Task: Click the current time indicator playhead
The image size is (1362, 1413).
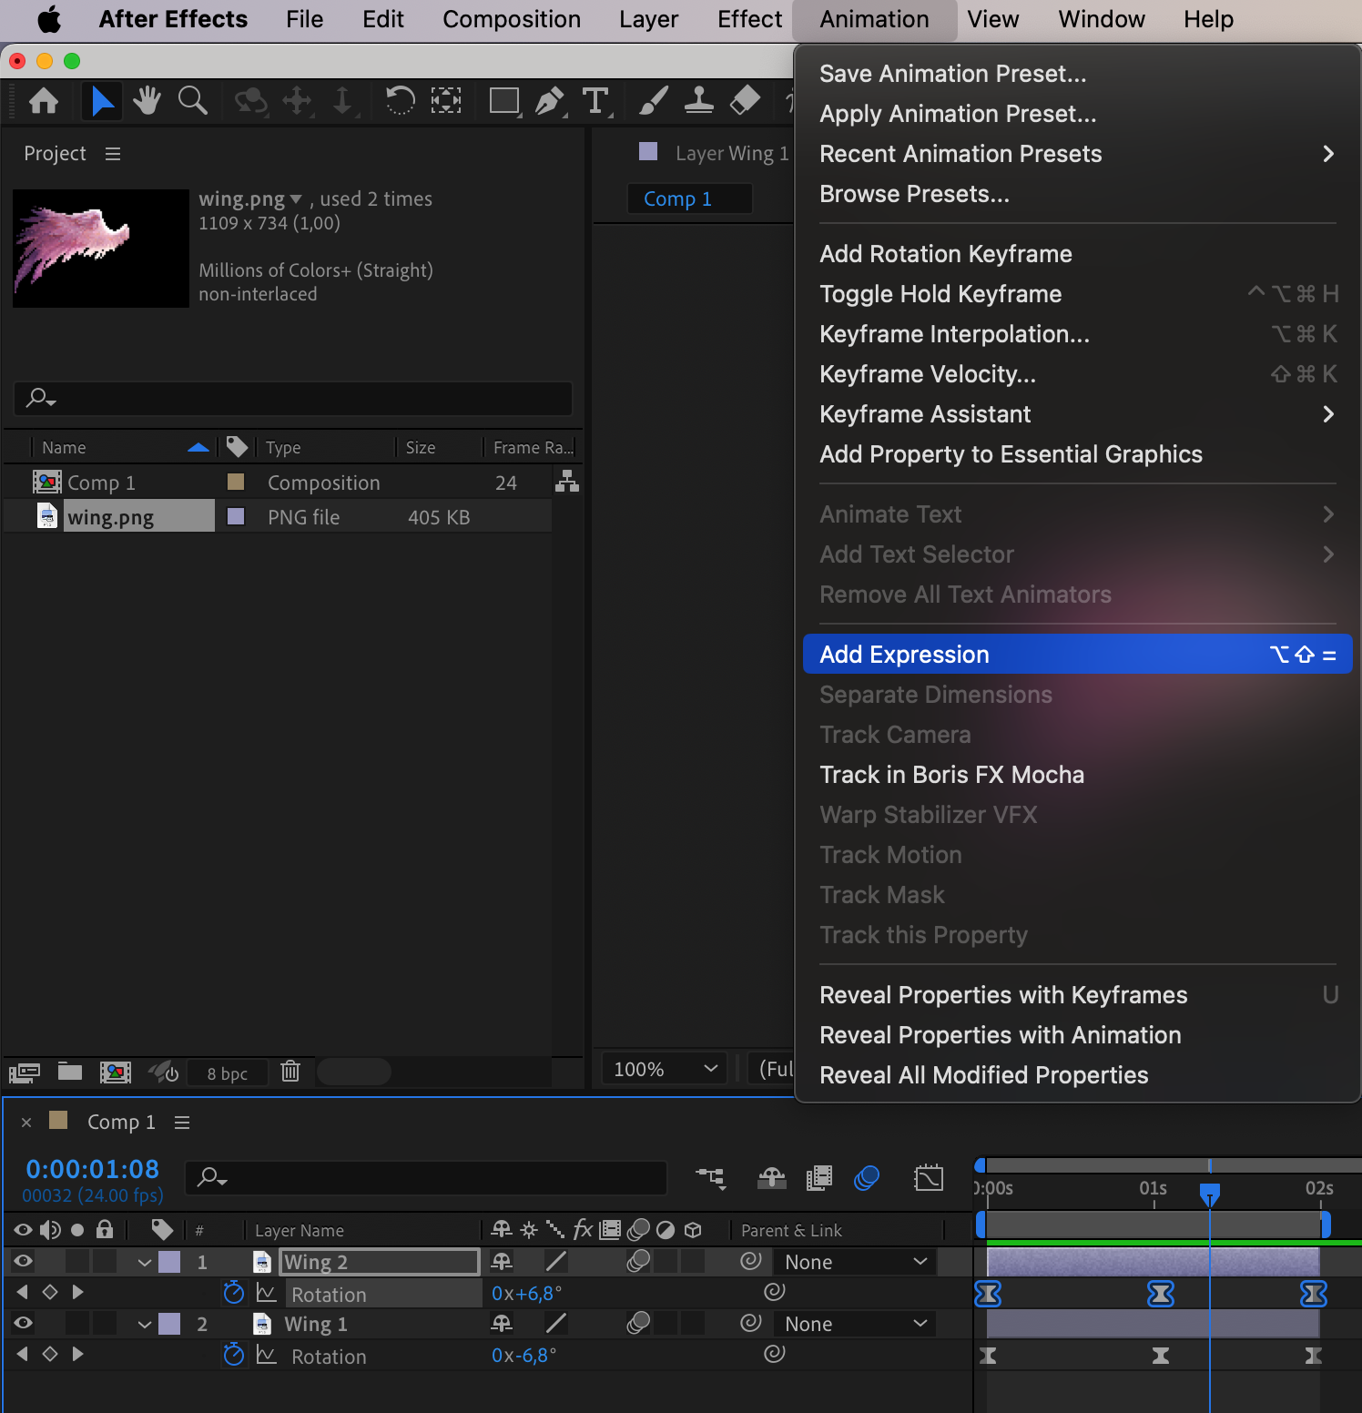Action: click(x=1209, y=1194)
